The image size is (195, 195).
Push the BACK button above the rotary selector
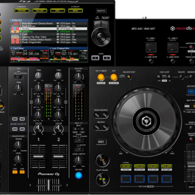(x=98, y=24)
